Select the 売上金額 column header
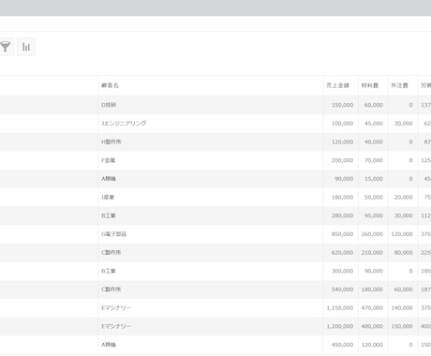This screenshot has width=431, height=356. point(337,85)
